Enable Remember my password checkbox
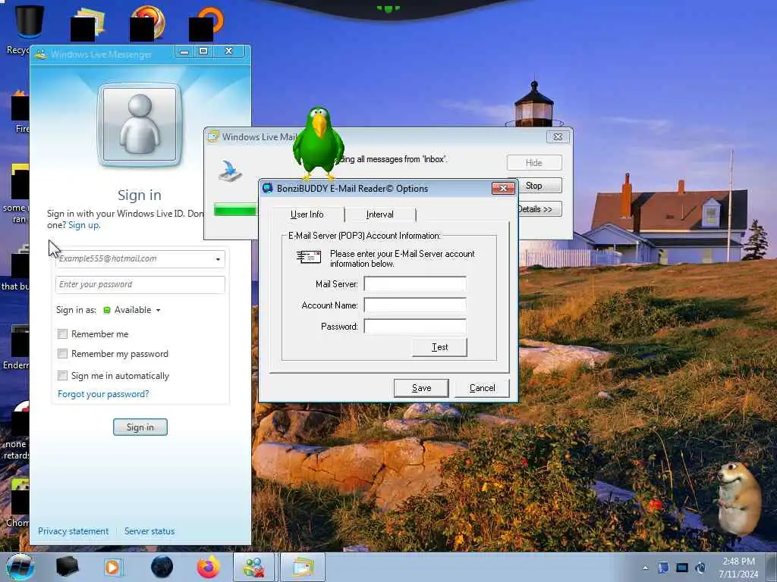This screenshot has height=582, width=777. 62,354
